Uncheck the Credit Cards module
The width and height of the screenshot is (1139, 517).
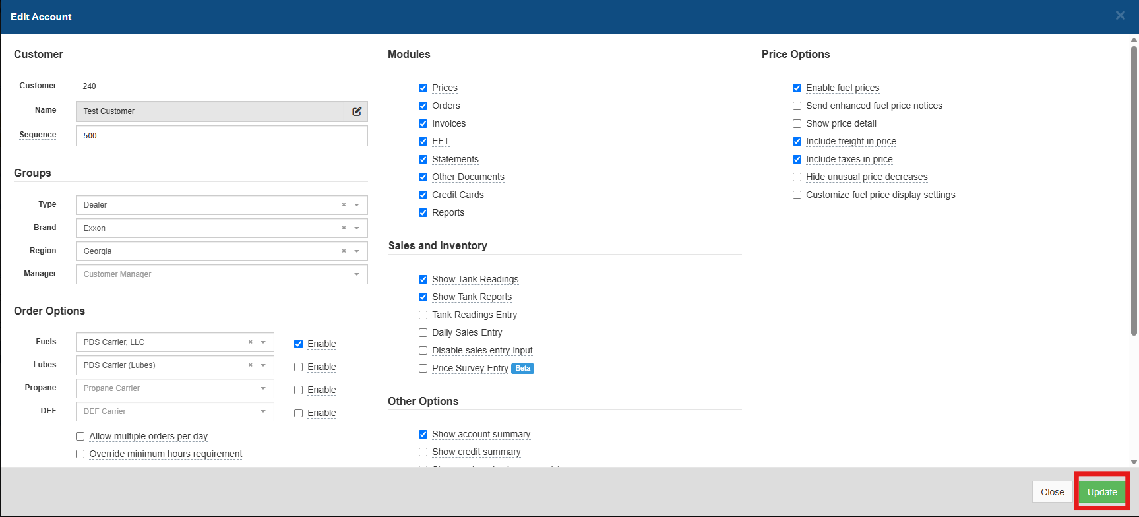(x=423, y=195)
